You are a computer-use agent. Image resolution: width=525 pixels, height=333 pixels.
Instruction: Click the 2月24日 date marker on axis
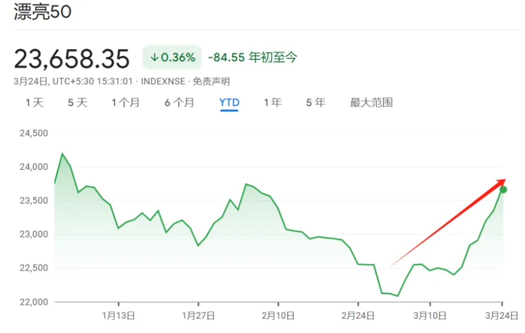pyautogui.click(x=358, y=316)
